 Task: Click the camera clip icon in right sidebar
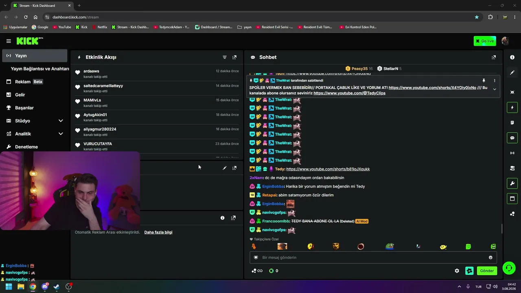click(512, 168)
